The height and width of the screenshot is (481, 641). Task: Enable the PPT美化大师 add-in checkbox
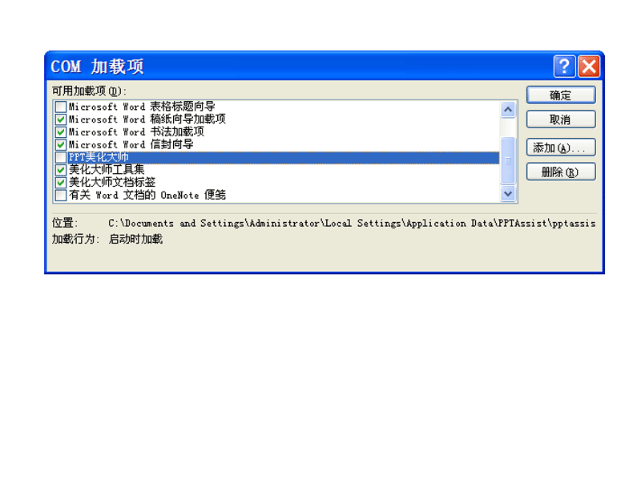click(x=61, y=157)
